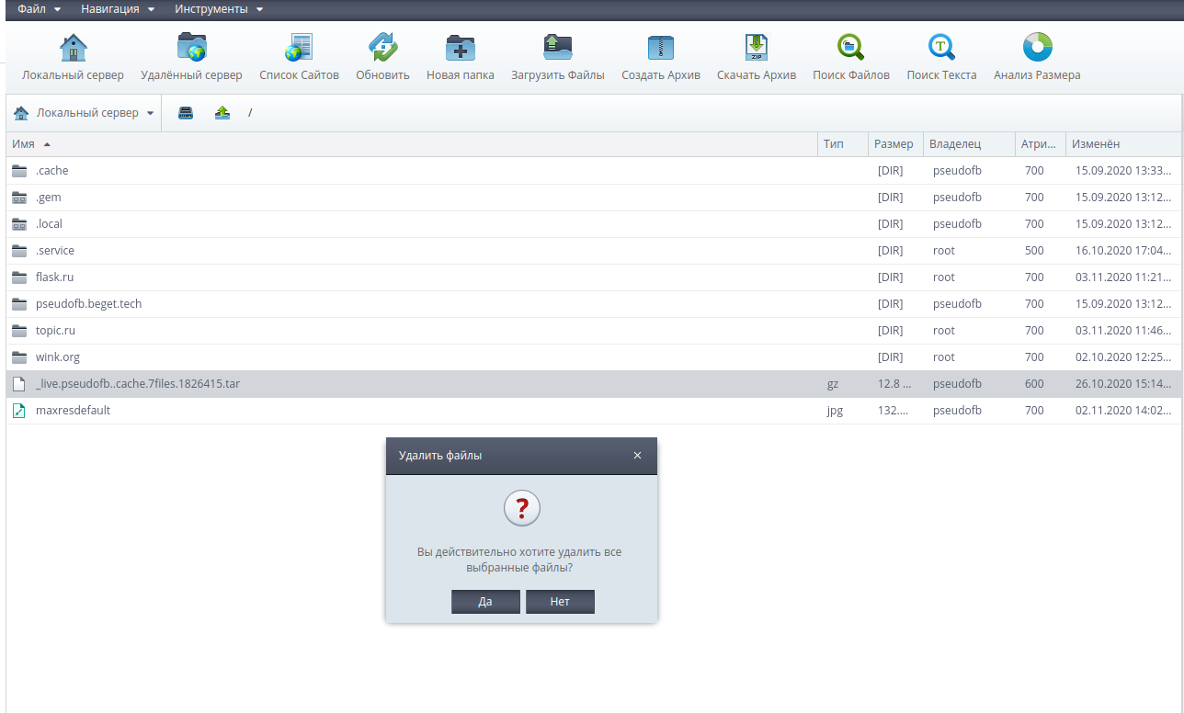Create a new folder via Новая папка

pyautogui.click(x=460, y=48)
